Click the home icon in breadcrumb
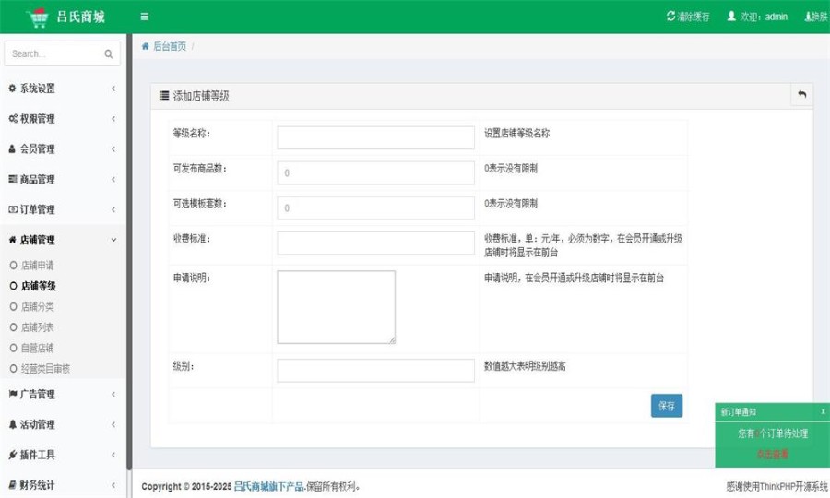 (x=146, y=46)
